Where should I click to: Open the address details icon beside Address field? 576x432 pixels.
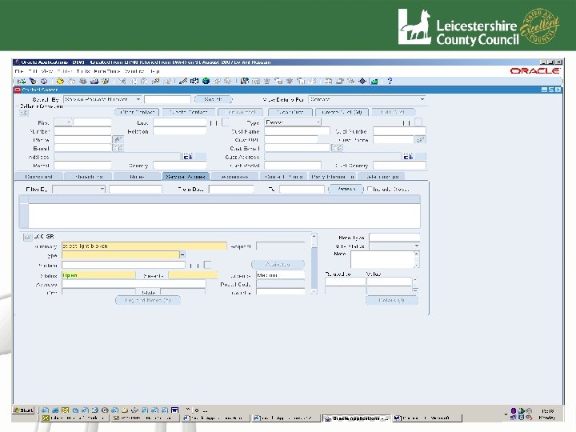(x=188, y=157)
